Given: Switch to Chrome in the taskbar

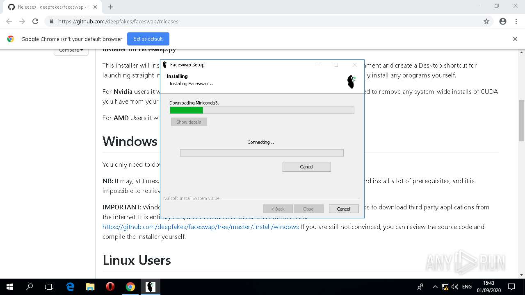Looking at the screenshot, I should [130, 287].
